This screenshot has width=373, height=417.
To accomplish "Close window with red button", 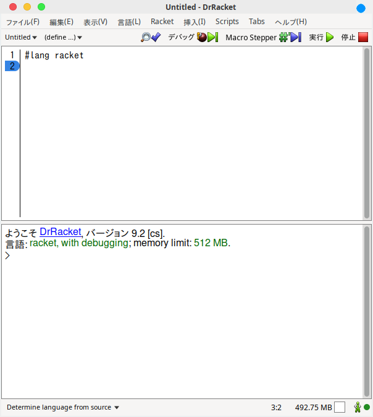I will 13,7.
